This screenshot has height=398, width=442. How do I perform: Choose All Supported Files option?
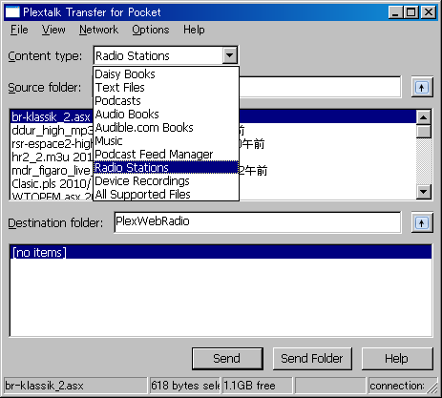tap(166, 195)
